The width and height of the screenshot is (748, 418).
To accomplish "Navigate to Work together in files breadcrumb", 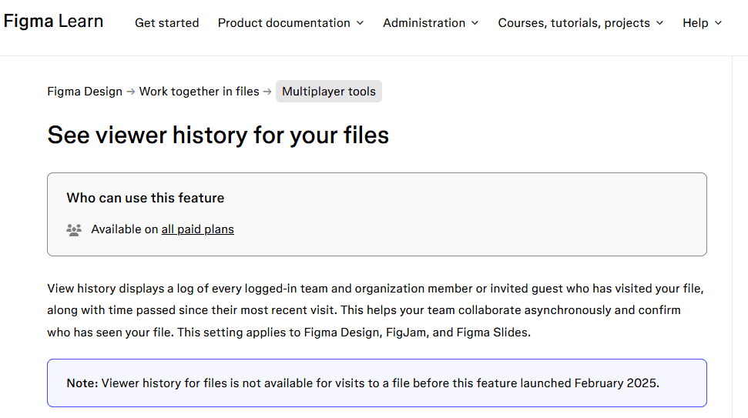I will (x=200, y=92).
